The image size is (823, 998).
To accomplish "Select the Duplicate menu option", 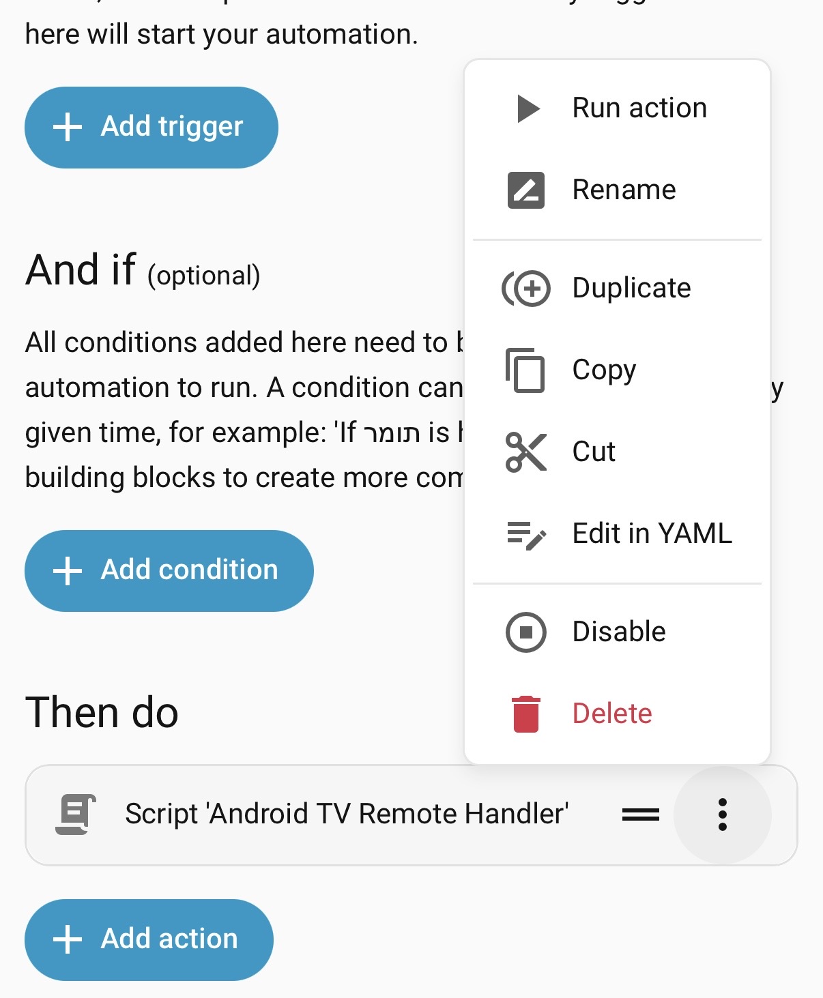I will (x=631, y=288).
